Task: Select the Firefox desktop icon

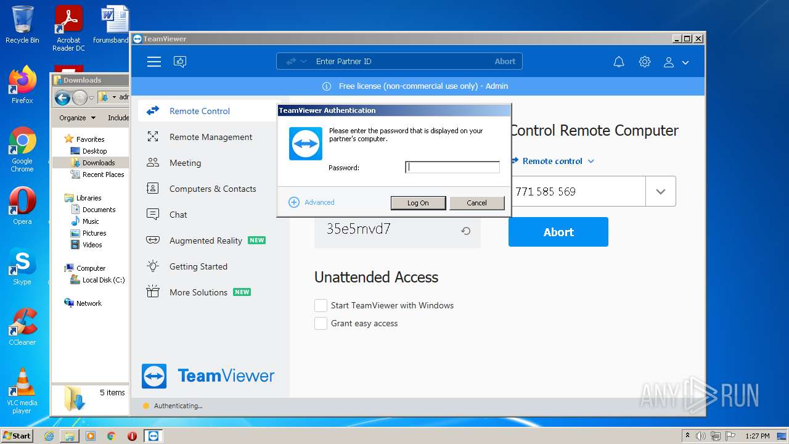Action: (22, 85)
